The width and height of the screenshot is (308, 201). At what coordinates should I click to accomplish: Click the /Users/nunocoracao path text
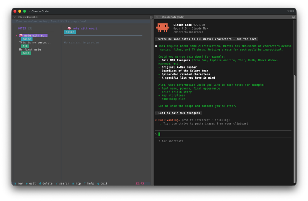tap(188, 32)
